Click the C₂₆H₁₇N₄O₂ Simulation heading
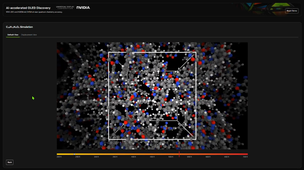The height and width of the screenshot is (170, 304). point(19,27)
